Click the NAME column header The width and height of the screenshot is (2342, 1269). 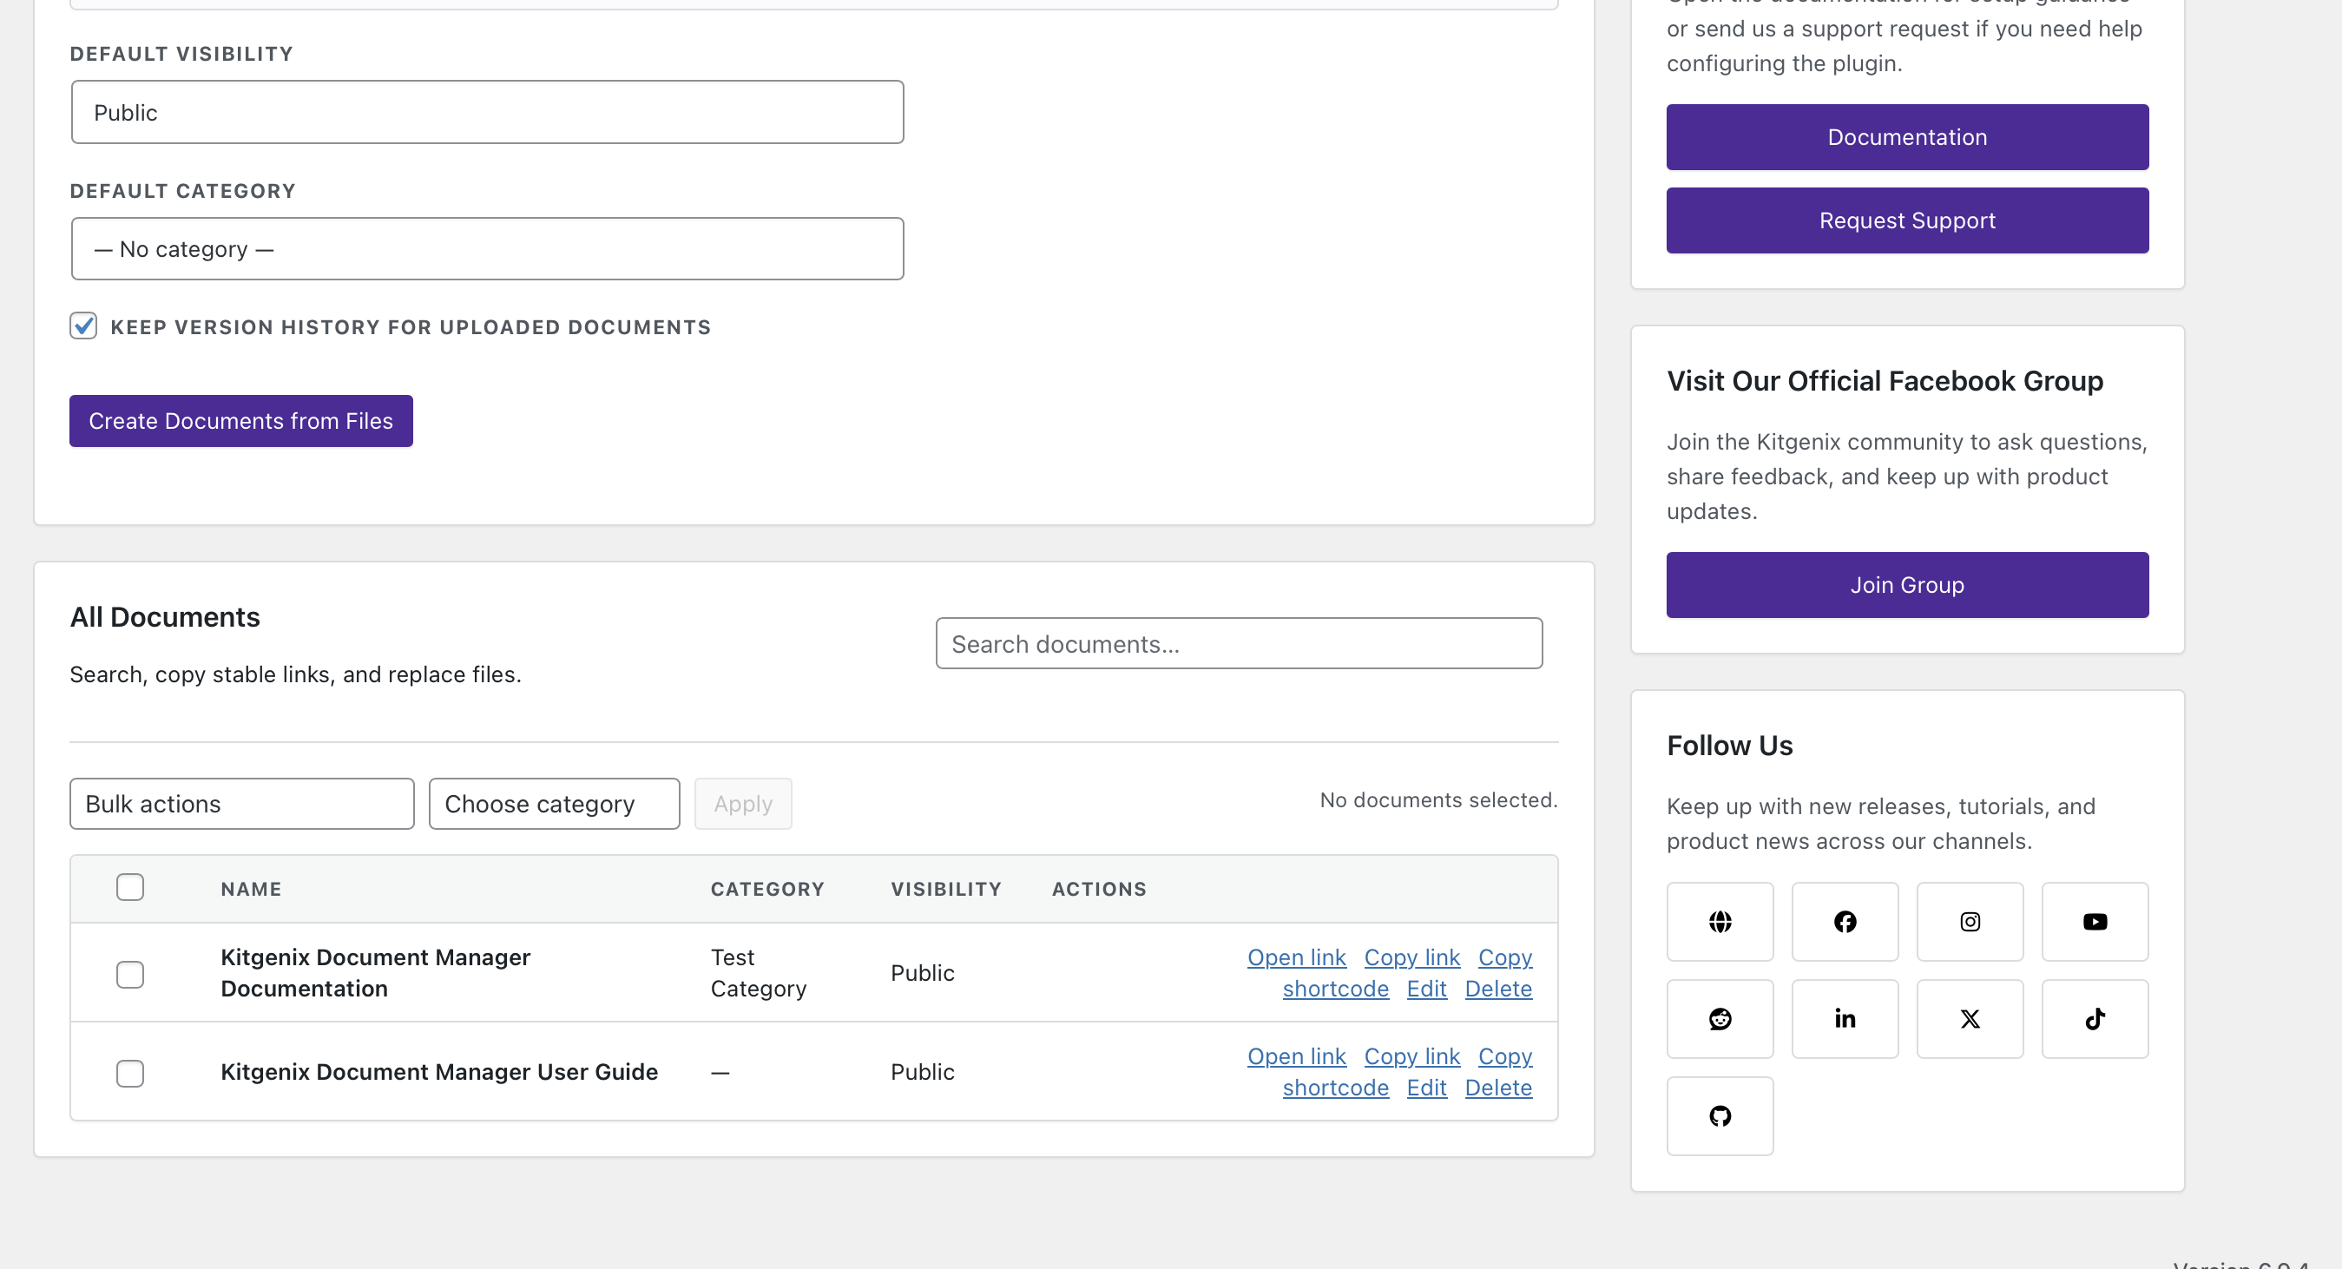pos(251,889)
